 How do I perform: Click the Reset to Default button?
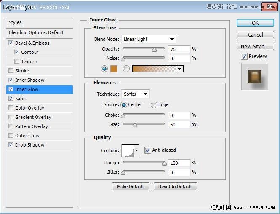pos(176,187)
